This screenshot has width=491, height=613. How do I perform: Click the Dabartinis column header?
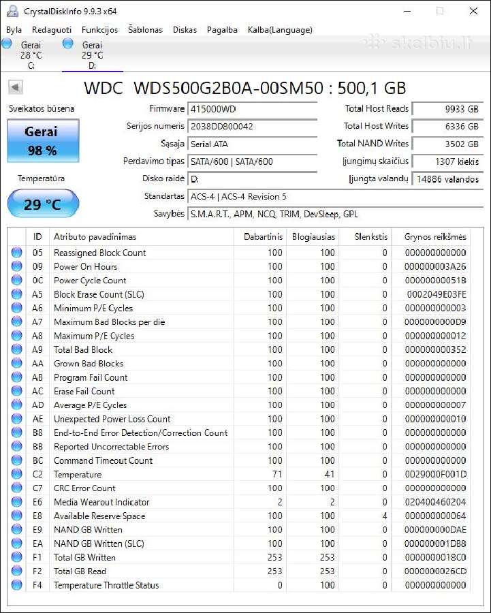click(260, 236)
